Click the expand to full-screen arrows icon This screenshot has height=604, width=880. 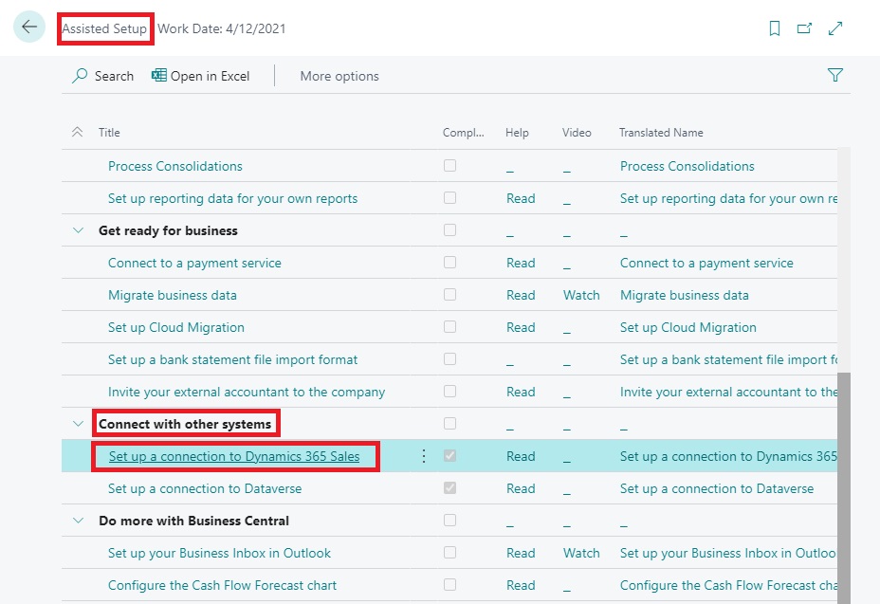tap(835, 28)
